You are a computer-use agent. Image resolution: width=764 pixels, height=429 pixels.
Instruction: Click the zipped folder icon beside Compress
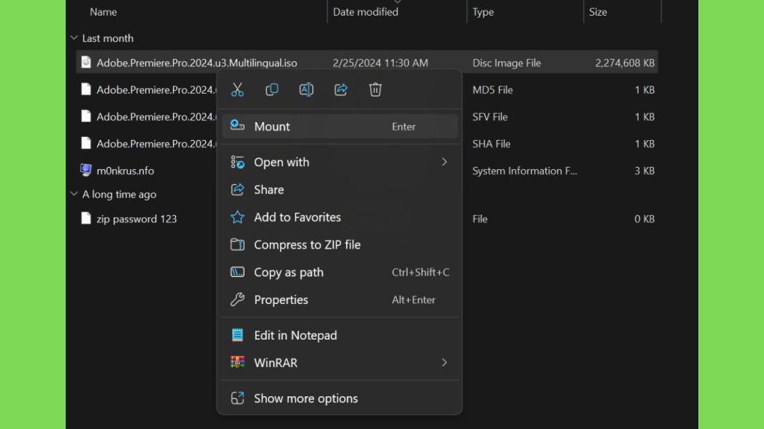(x=237, y=244)
